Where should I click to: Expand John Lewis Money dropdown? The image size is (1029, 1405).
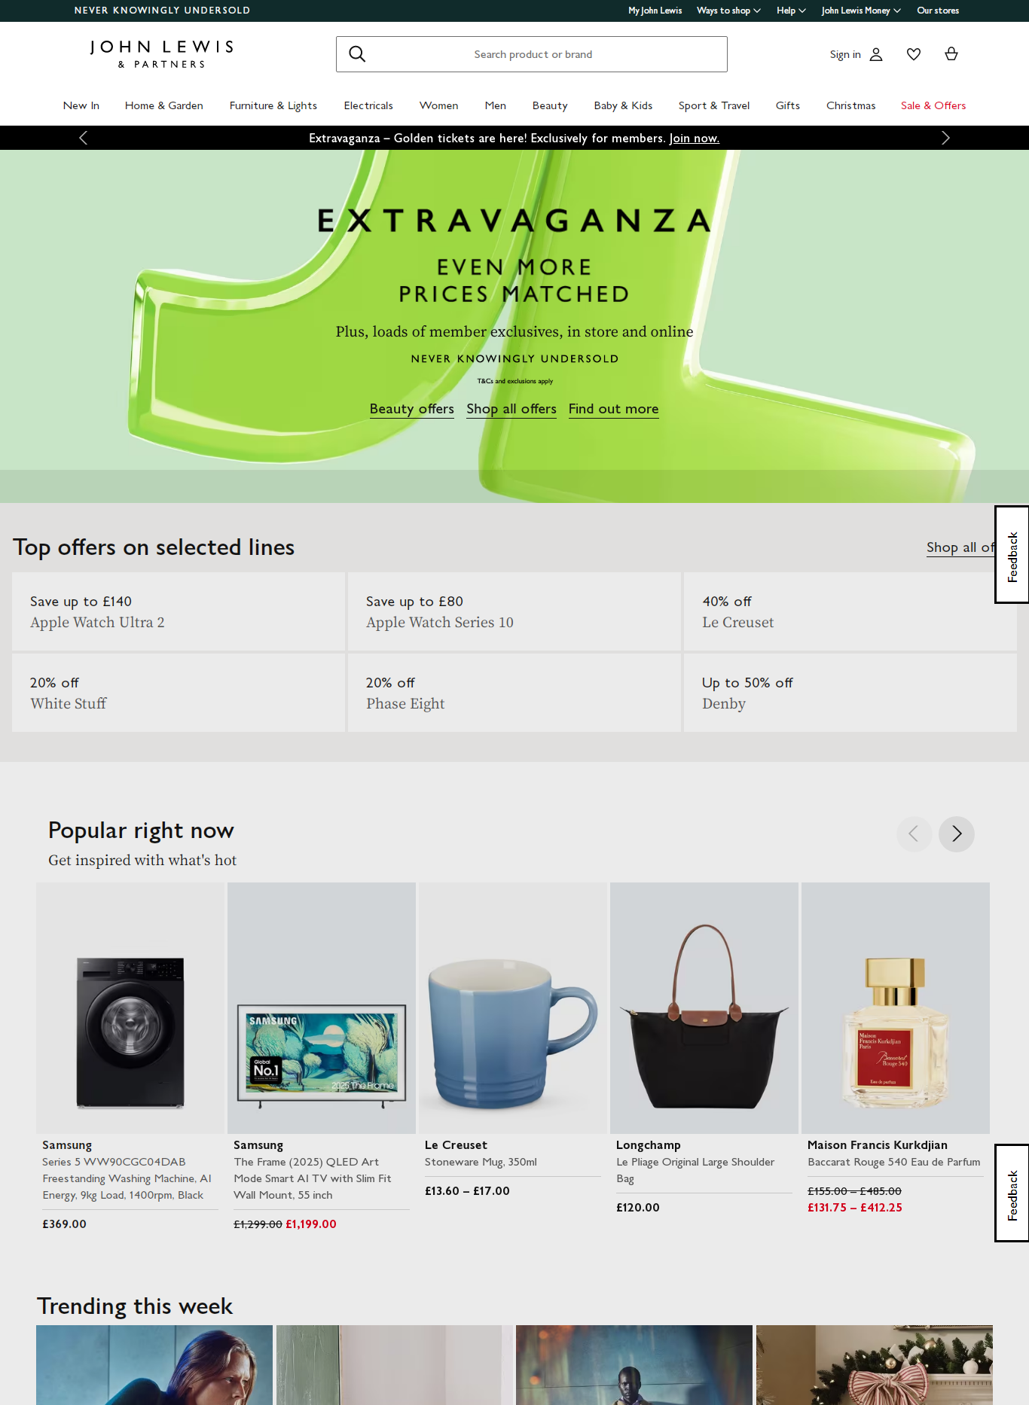pyautogui.click(x=861, y=11)
